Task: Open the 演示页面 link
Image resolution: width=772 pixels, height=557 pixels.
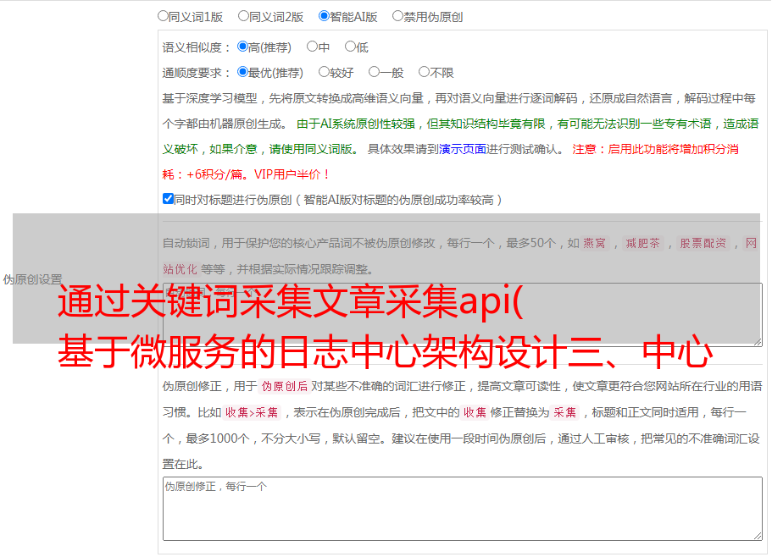Action: [463, 149]
